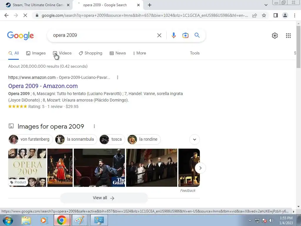Switch to the Images results tab
The width and height of the screenshot is (301, 226).
(x=36, y=53)
